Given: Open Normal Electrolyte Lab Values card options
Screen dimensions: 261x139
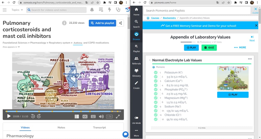Looking at the screenshot, I should [x=250, y=59].
